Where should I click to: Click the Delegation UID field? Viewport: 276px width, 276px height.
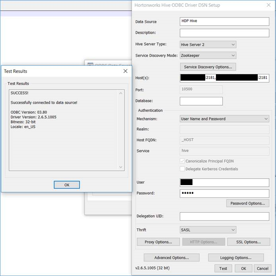click(224, 216)
